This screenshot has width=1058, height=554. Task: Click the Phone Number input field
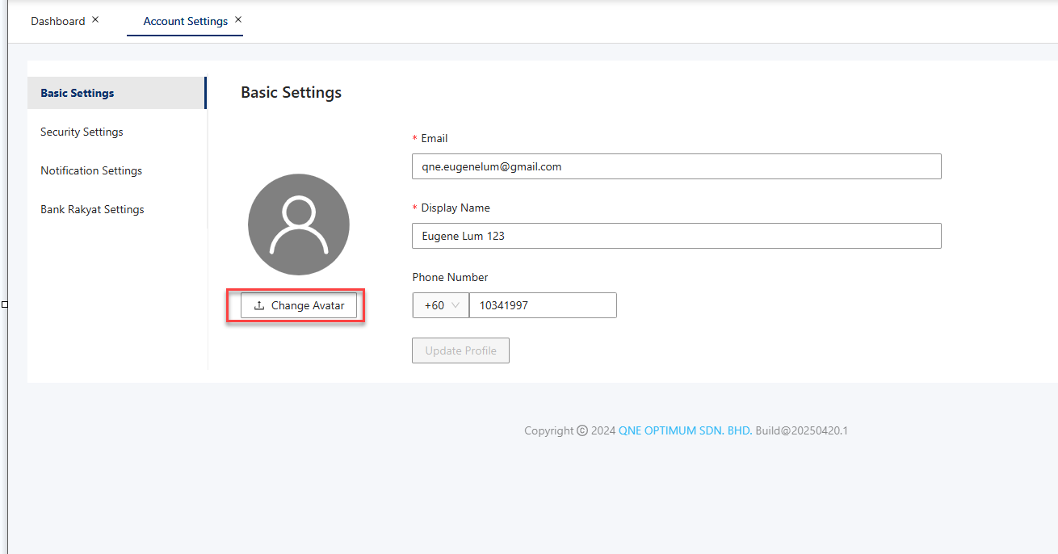543,305
